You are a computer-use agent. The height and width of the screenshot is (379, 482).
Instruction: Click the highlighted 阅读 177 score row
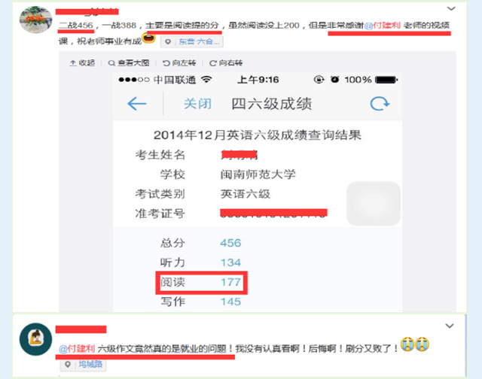point(201,282)
